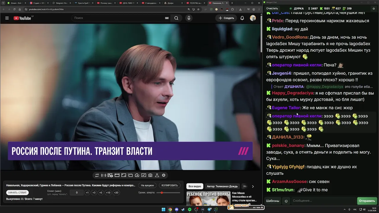Adjust the Громк. алерта volume slider
Image resolution: width=379 pixels, height=213 pixels.
coord(168,193)
